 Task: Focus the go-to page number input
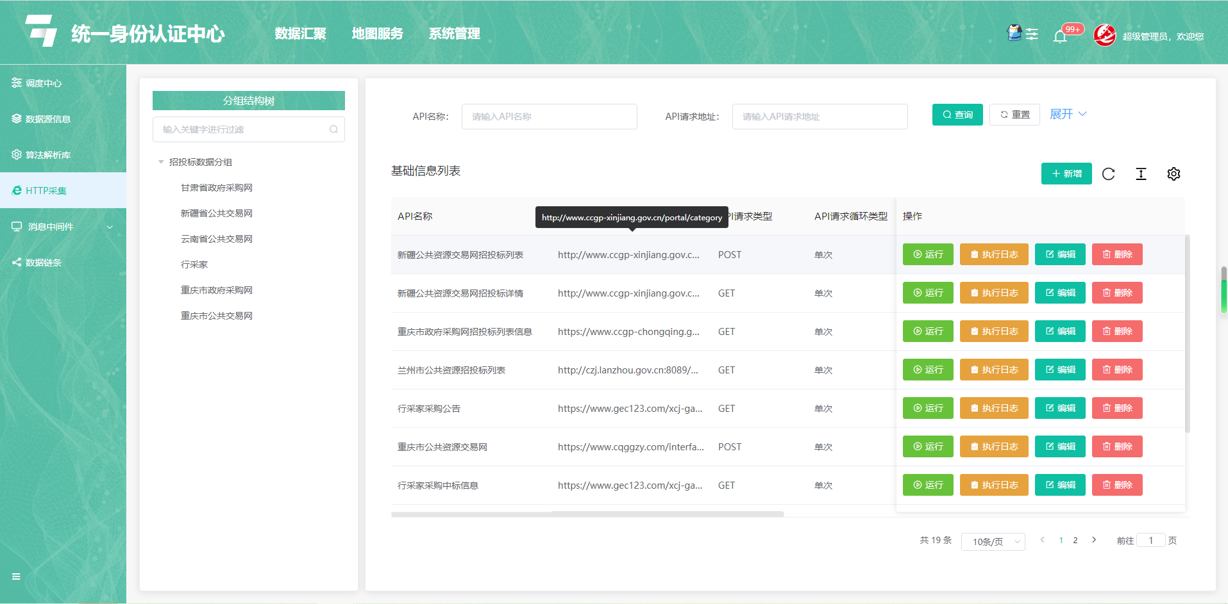tap(1151, 541)
